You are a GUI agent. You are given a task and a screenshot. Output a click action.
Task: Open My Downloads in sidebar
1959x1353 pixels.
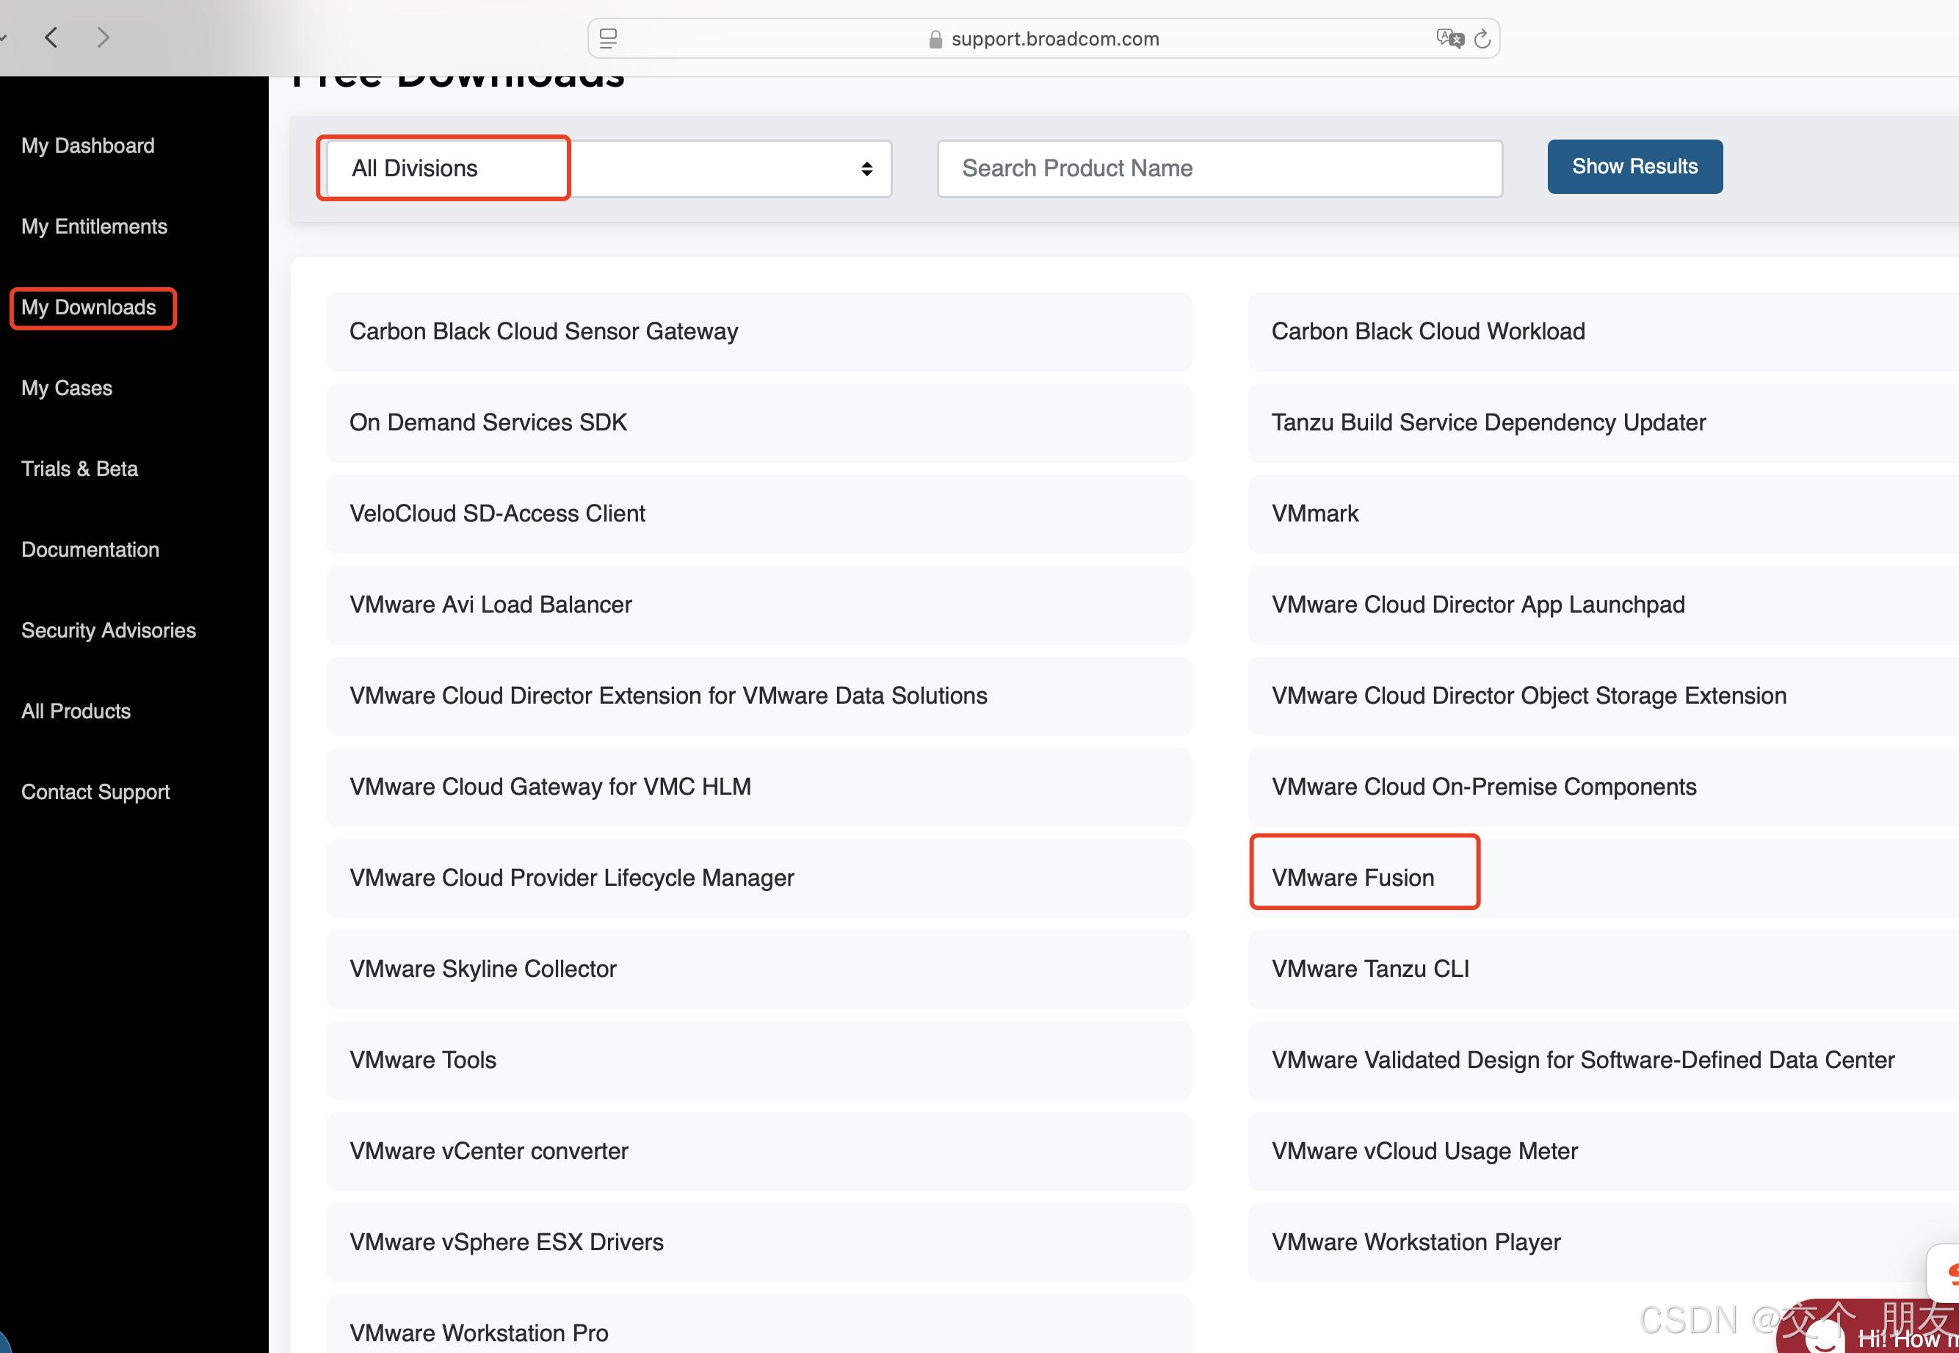click(89, 308)
